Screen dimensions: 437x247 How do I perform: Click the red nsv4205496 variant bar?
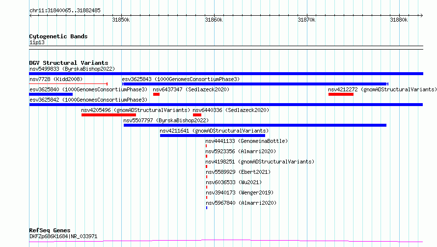109,115
